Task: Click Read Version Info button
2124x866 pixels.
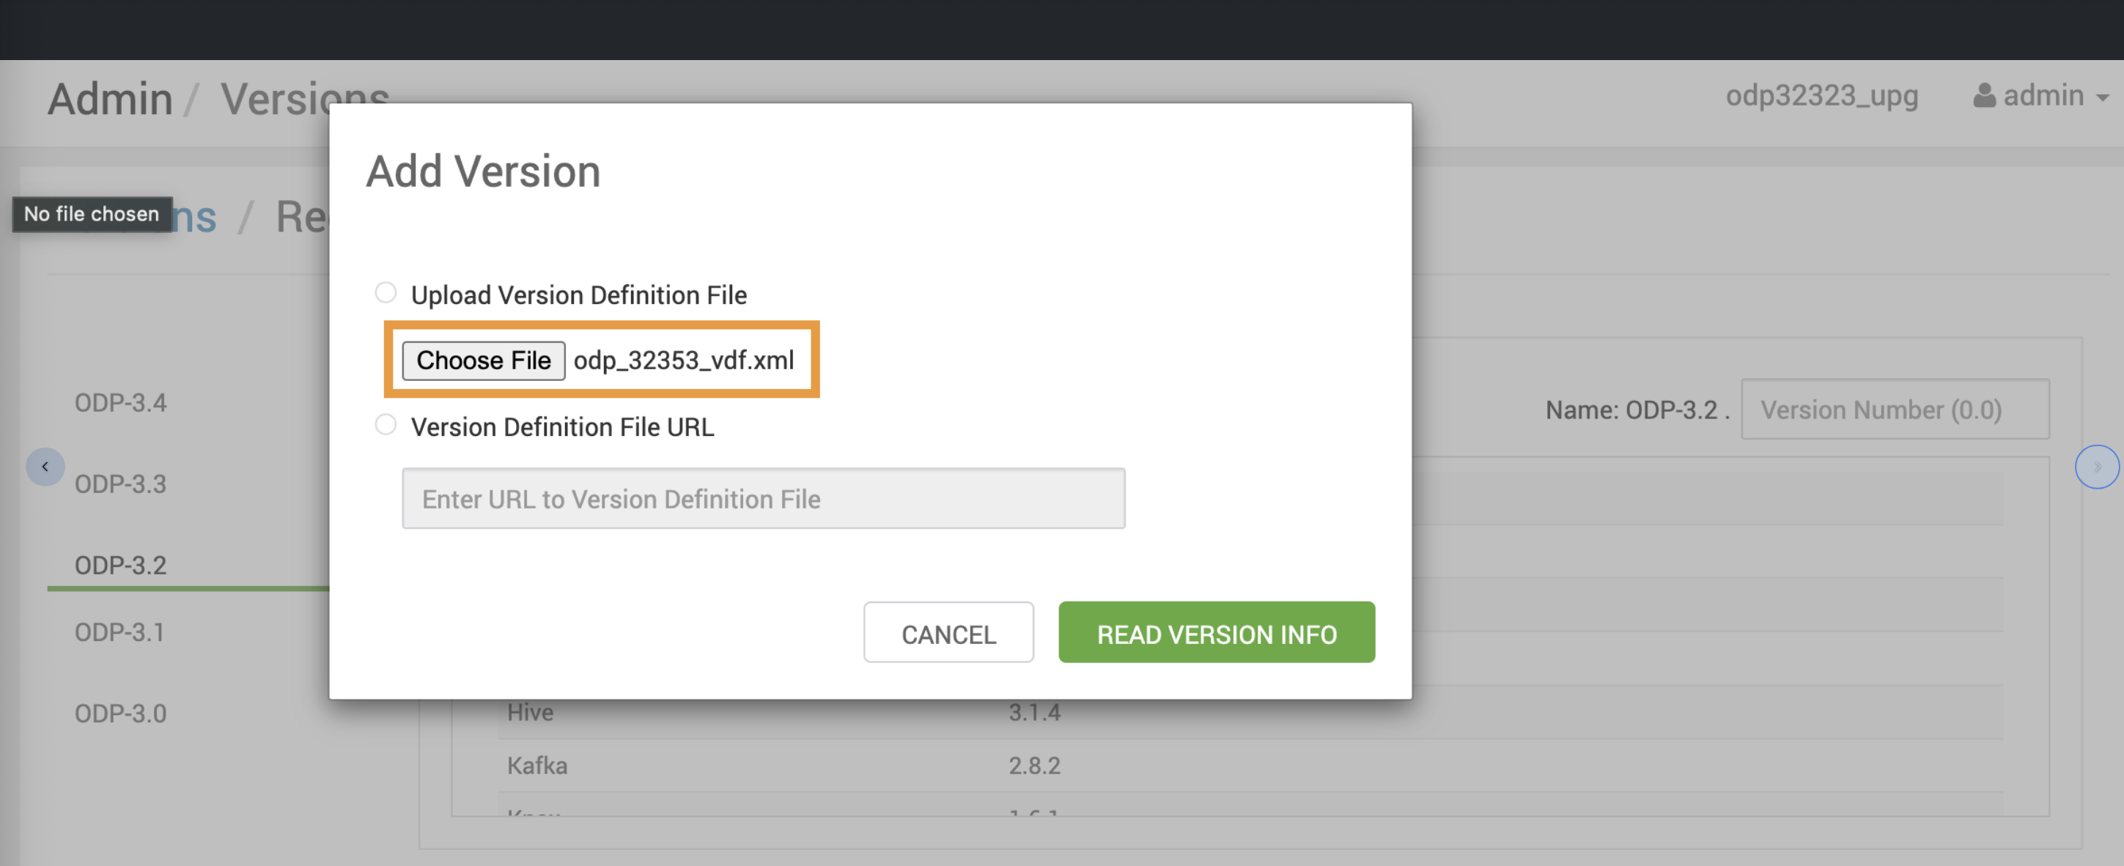Action: click(1215, 633)
